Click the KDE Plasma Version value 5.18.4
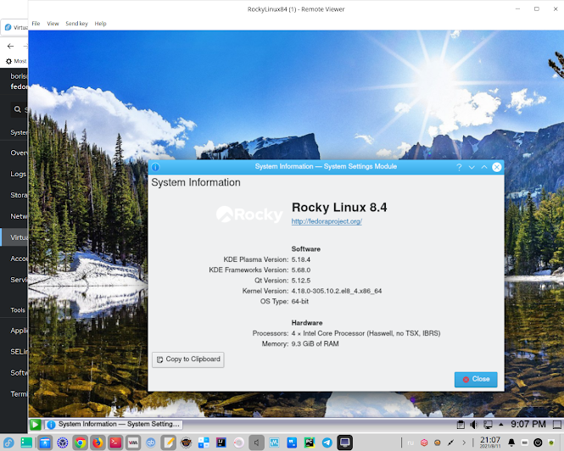 coord(301,259)
